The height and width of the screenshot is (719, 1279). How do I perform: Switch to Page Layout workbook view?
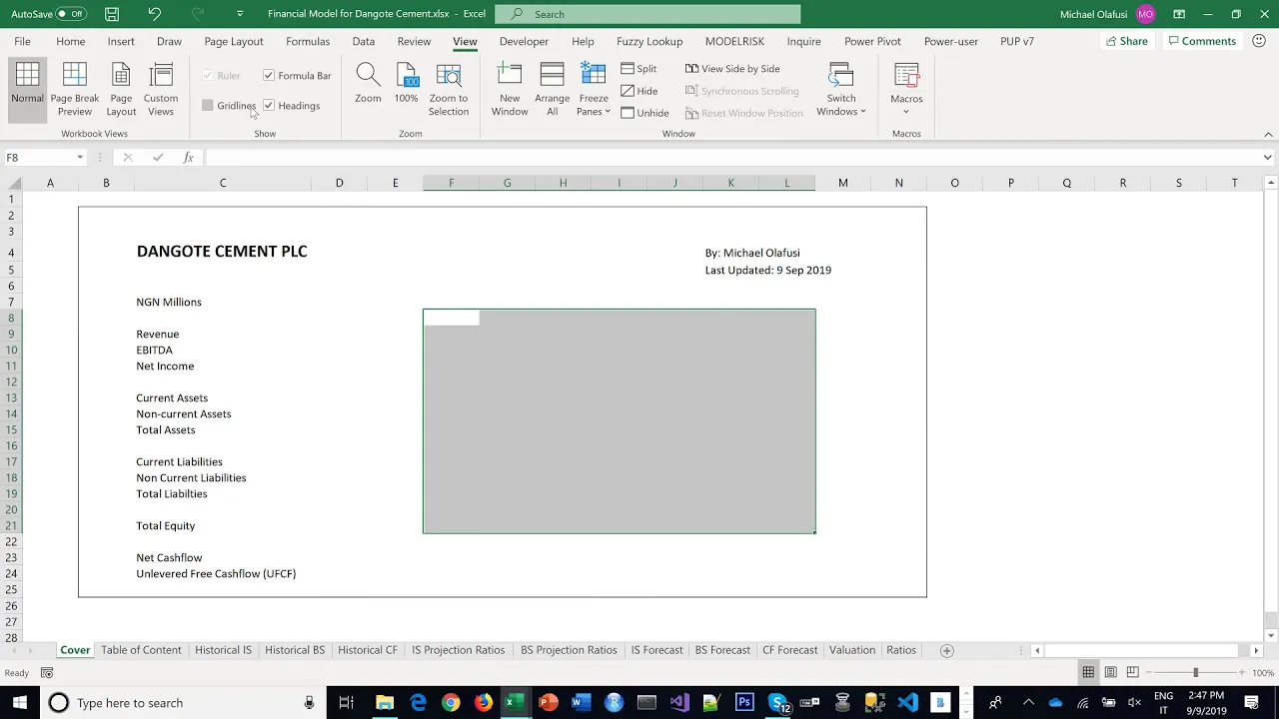point(122,90)
